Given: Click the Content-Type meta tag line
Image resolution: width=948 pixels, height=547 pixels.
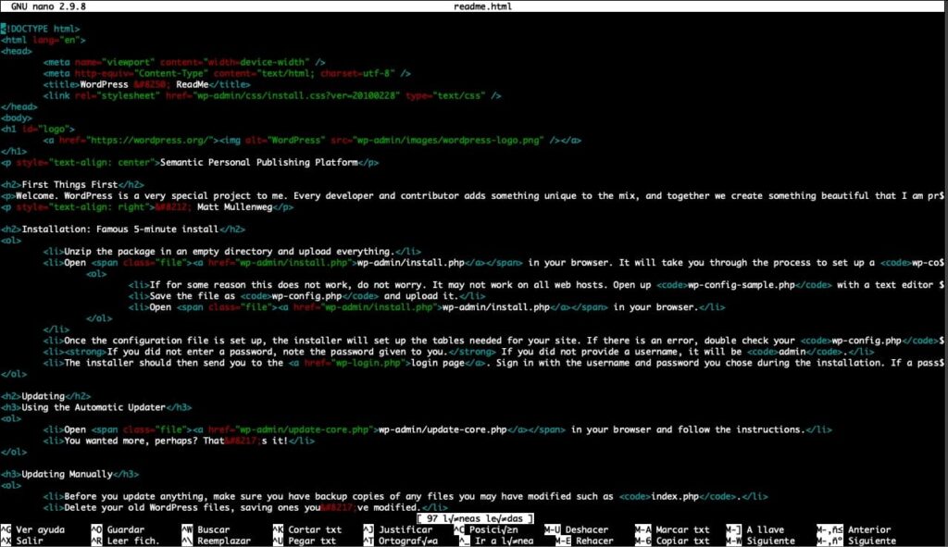Looking at the screenshot, I should [227, 73].
